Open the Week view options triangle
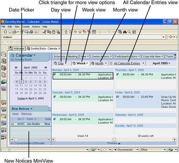 [87, 63]
